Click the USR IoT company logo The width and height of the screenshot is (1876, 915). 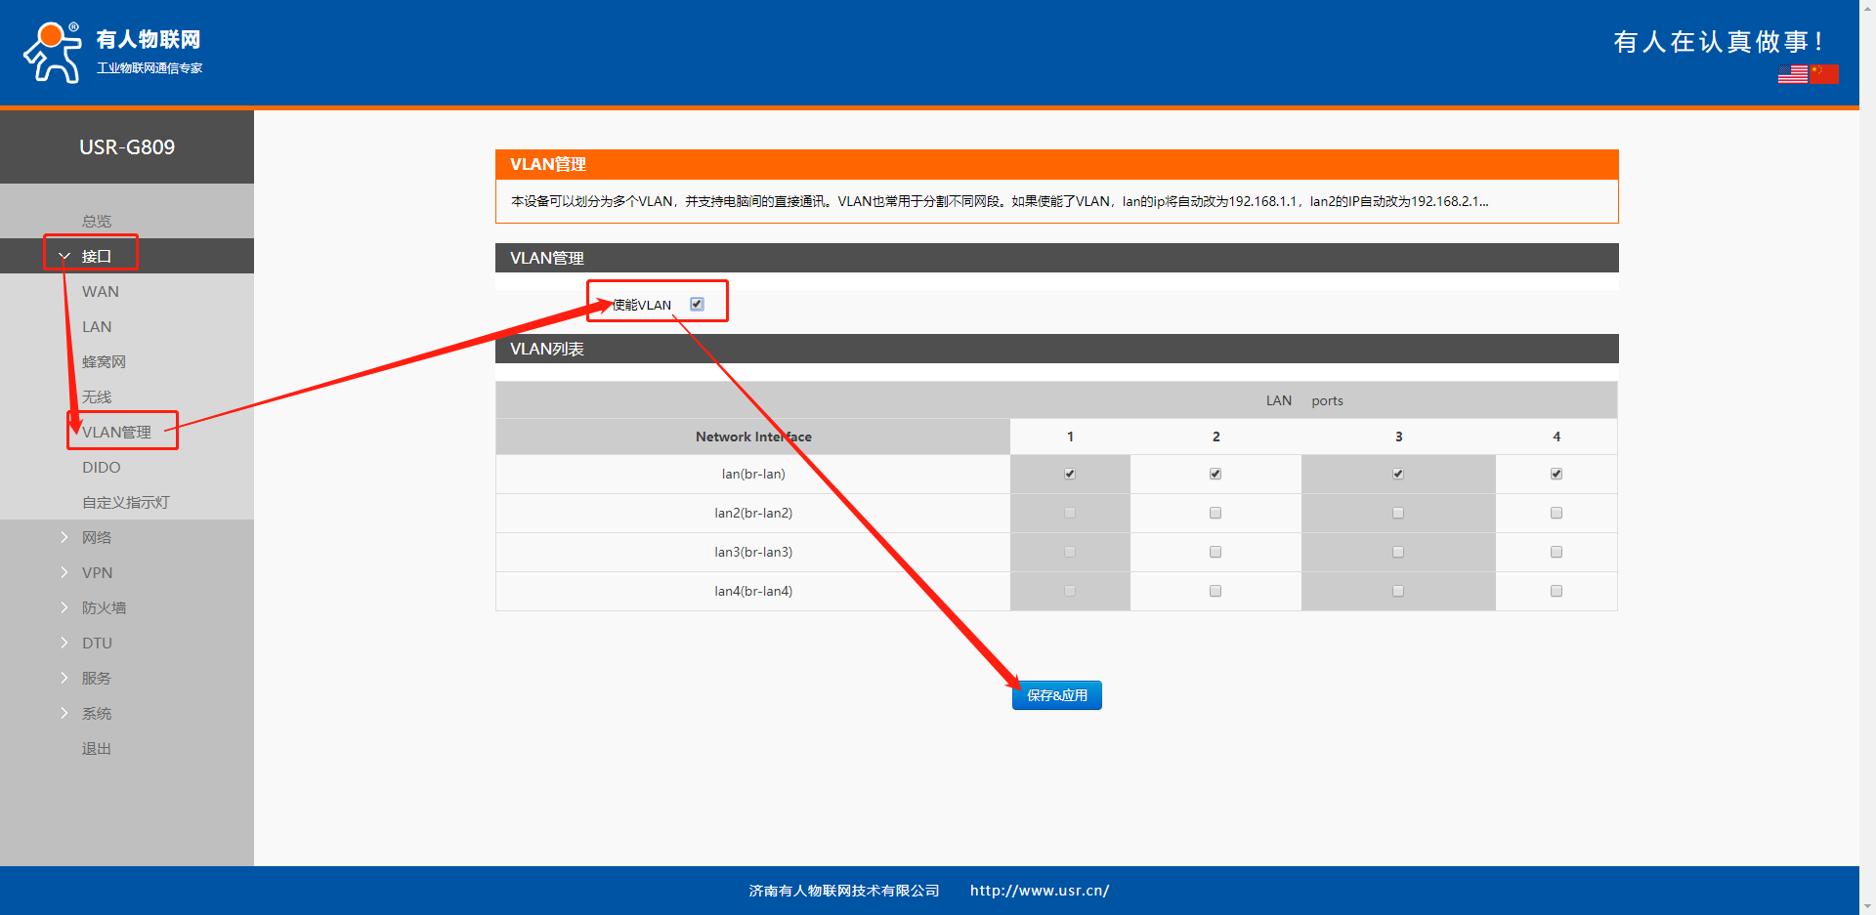tap(112, 53)
